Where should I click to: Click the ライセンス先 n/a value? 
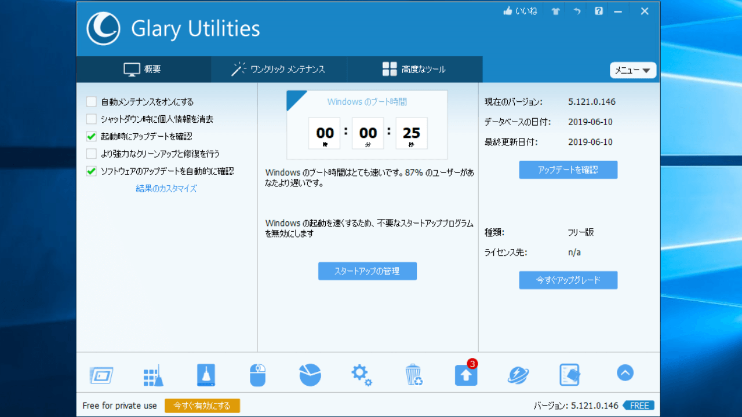[x=574, y=253]
